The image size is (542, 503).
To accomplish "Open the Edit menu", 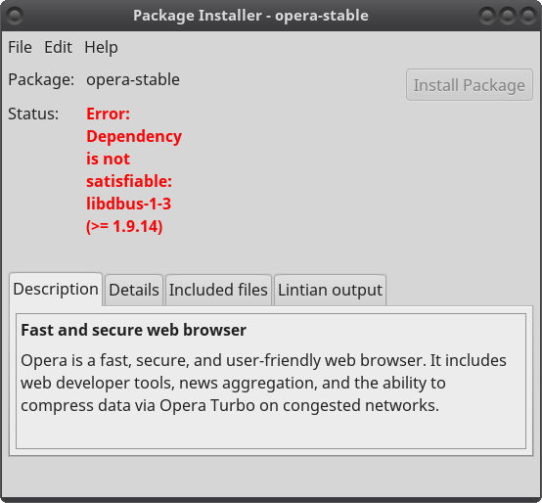I will 58,47.
